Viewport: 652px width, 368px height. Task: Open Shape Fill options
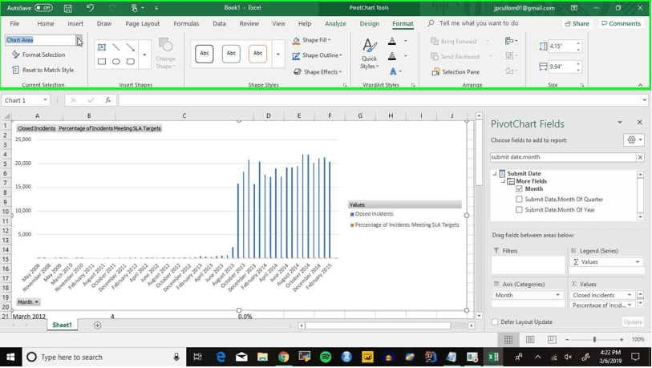(312, 40)
